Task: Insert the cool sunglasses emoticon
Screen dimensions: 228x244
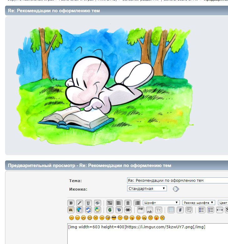Action: (x=114, y=218)
